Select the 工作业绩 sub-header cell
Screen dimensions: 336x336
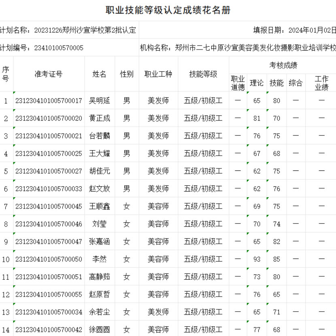point(321,83)
